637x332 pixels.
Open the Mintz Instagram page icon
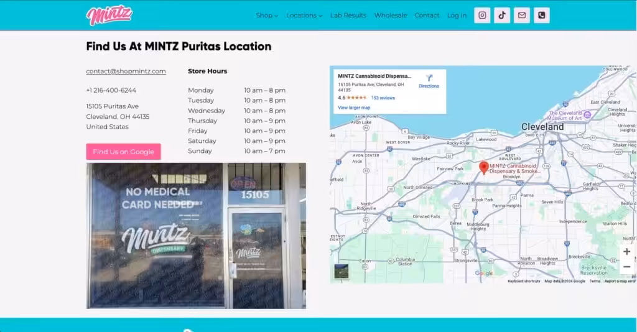point(482,16)
